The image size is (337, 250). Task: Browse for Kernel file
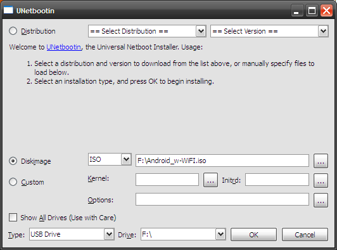(x=210, y=180)
